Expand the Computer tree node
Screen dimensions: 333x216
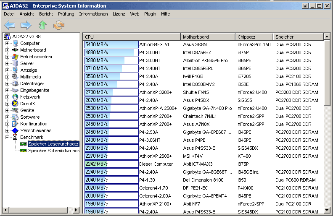pos(7,44)
